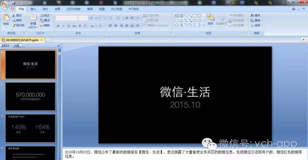This screenshot has width=308, height=160.
Task: Toggle Italic formatting
Action: (63, 26)
